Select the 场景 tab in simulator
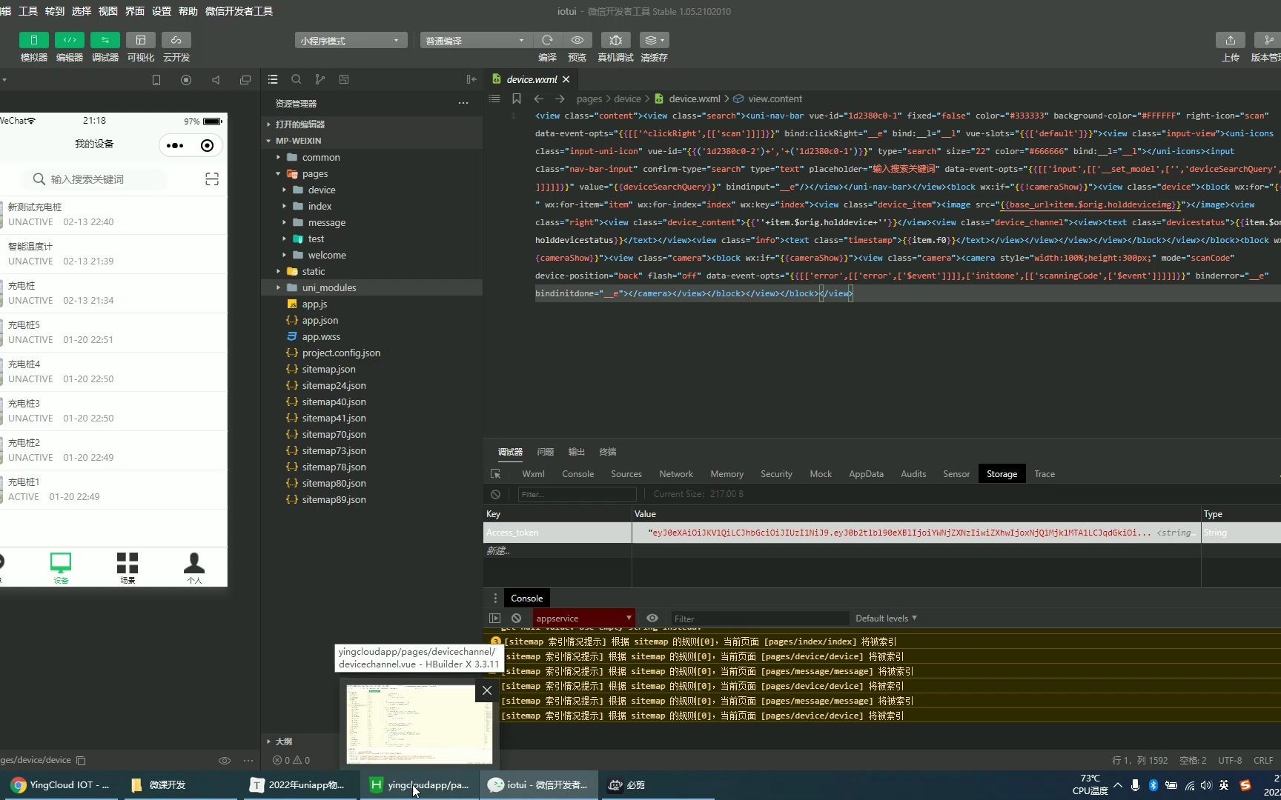 click(x=128, y=568)
